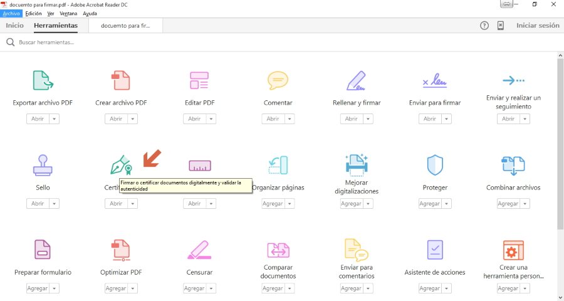The height and width of the screenshot is (301, 564).
Task: Click the Mejorar digitalizaciones scanner icon
Action: tap(356, 164)
